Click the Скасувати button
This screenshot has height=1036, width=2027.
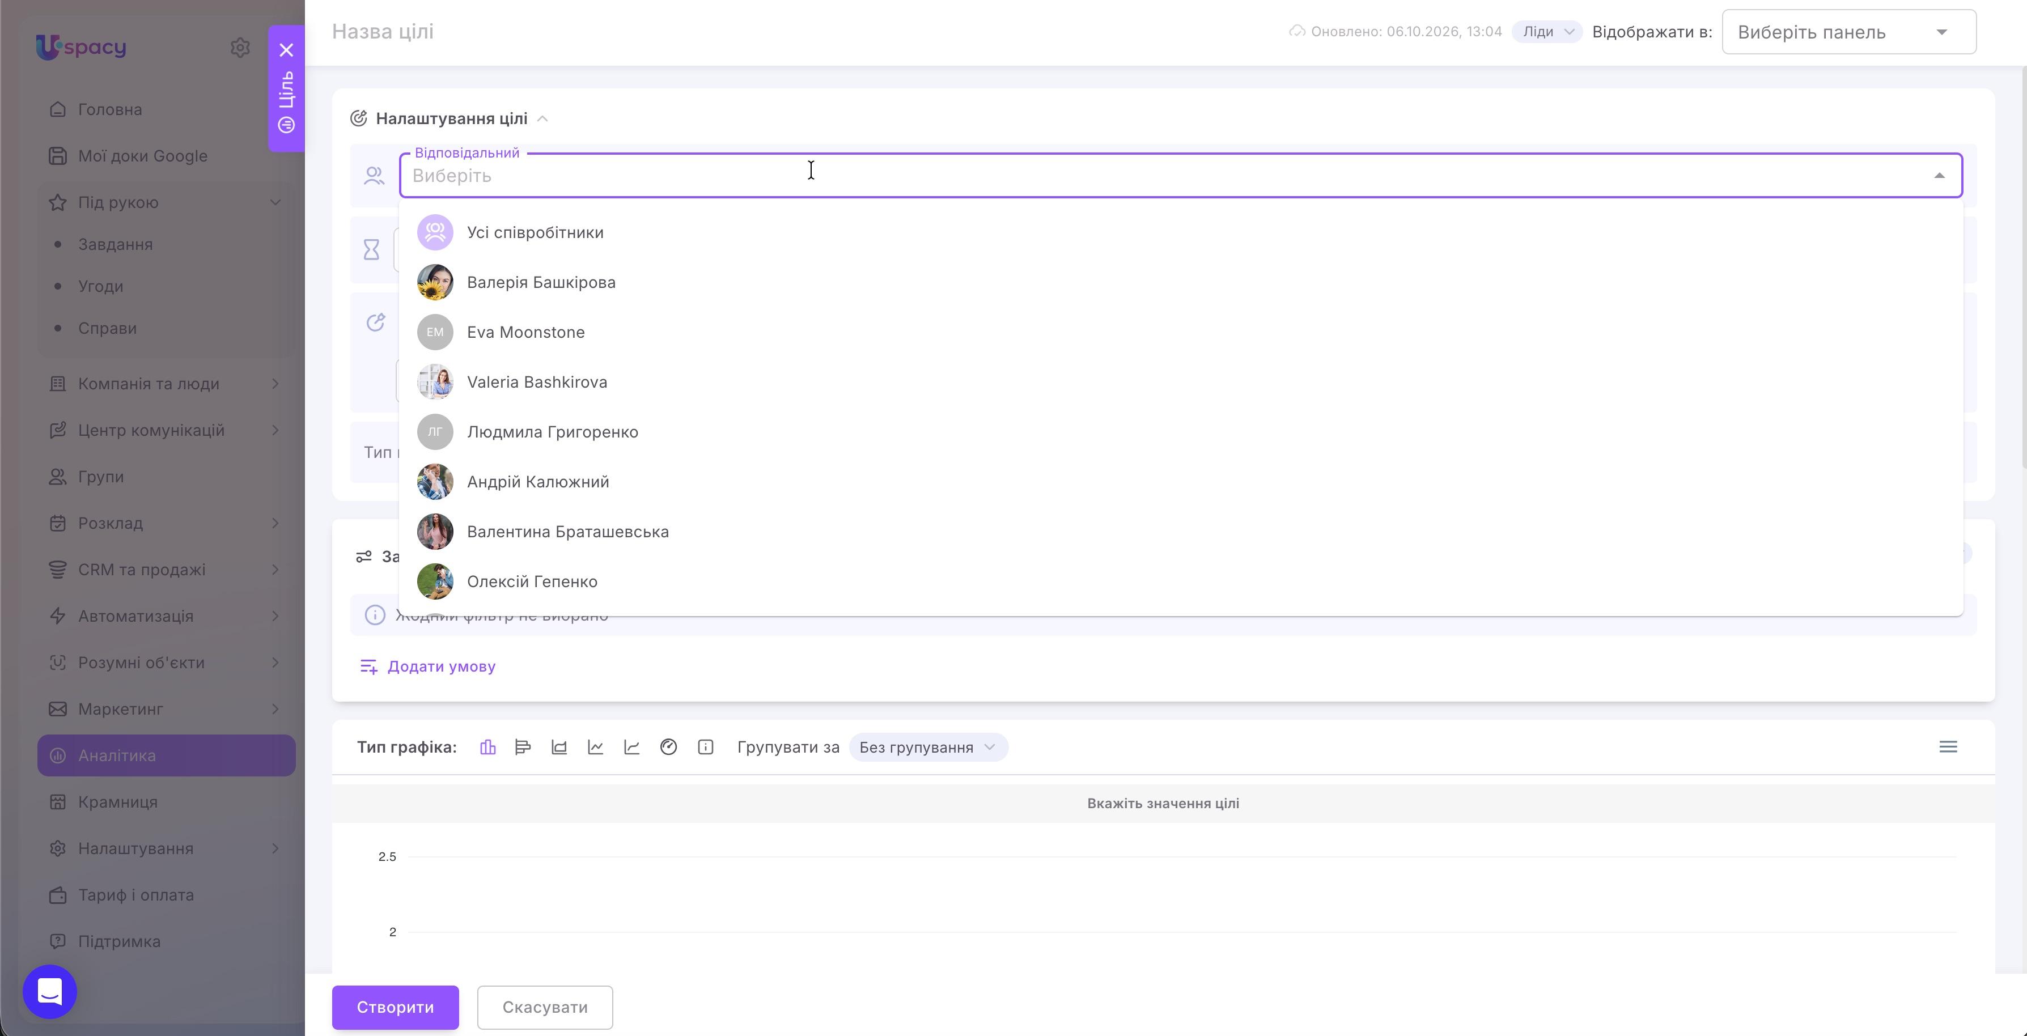tap(545, 1008)
